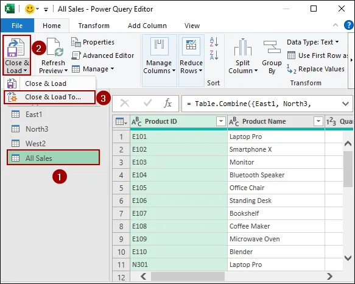Click the vertical scrollbar thumb
The height and width of the screenshot is (284, 355).
[348, 169]
